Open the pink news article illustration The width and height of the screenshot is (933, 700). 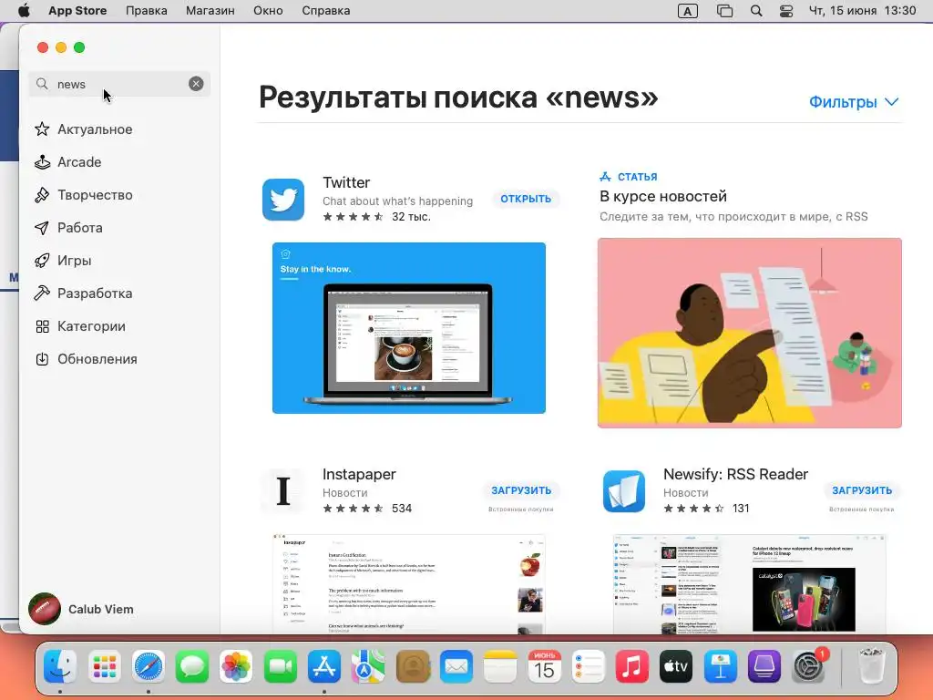[x=750, y=333]
